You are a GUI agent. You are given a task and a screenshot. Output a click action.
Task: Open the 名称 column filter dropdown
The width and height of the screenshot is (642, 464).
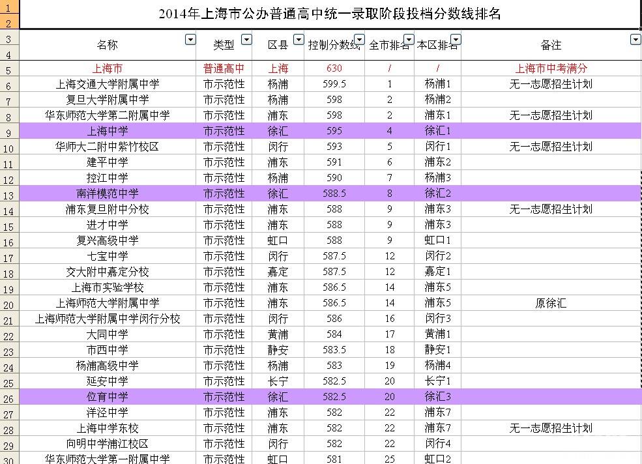pos(190,40)
